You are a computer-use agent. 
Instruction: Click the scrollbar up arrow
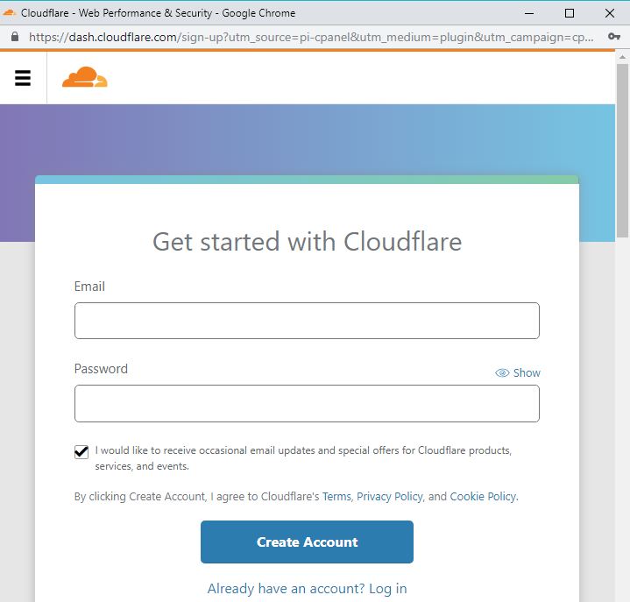coord(622,58)
